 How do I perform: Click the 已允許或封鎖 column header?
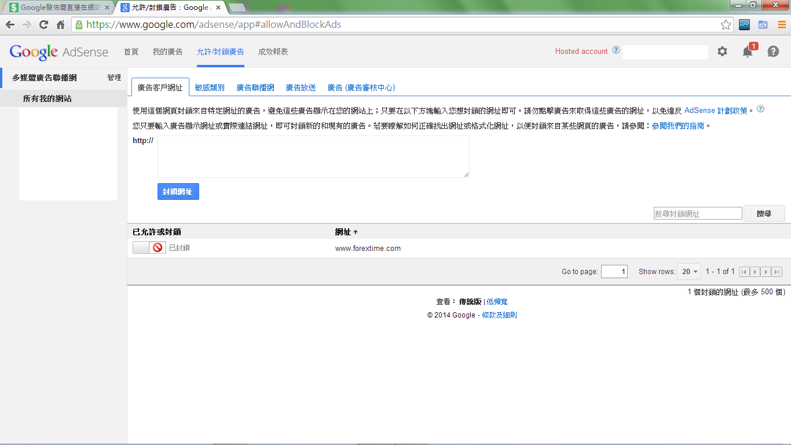[x=157, y=232]
